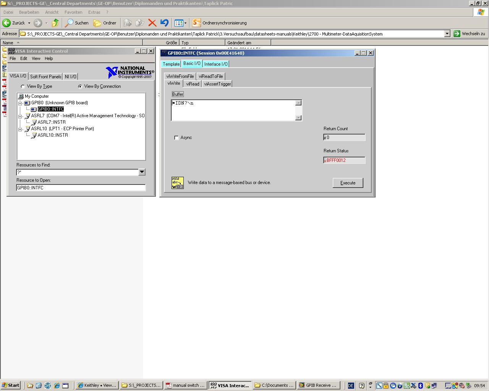Open the Resources to Find dropdown
Image resolution: width=489 pixels, height=391 pixels.
(142, 172)
